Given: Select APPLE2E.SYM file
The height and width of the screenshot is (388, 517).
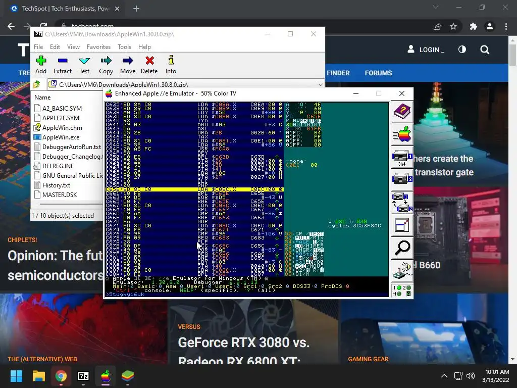Looking at the screenshot, I should 61,118.
